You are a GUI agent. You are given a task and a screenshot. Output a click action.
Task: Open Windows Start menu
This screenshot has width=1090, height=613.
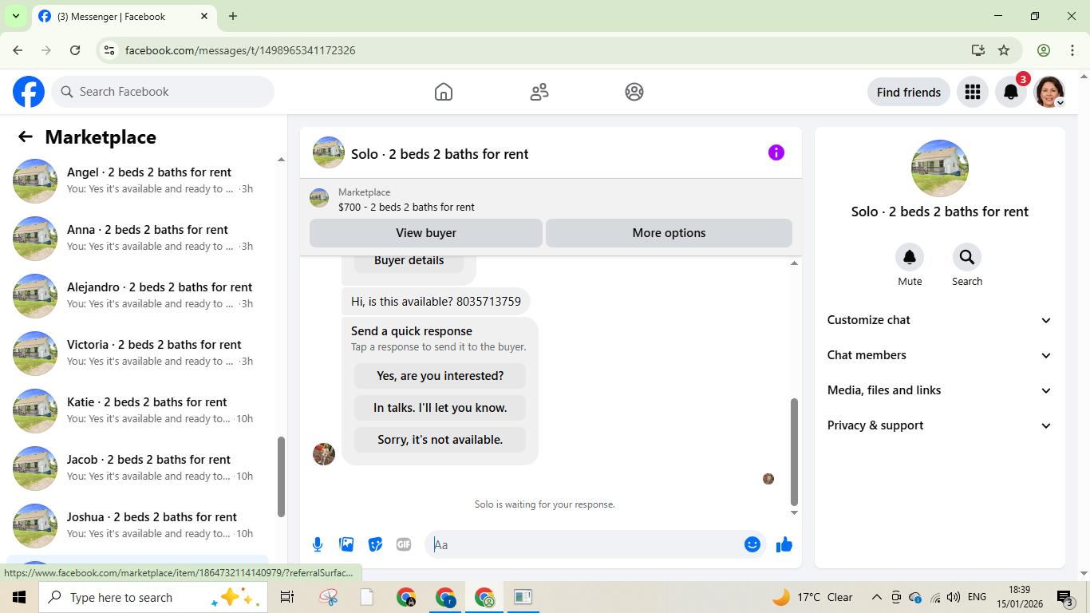click(x=19, y=597)
